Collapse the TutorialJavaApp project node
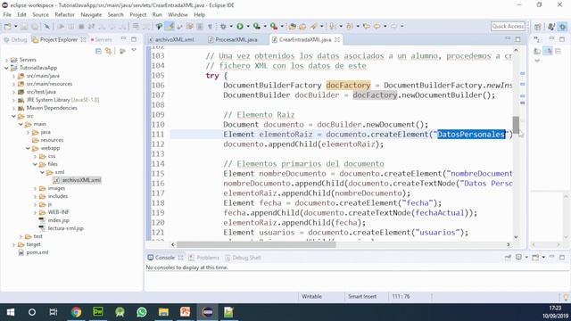Viewport: 571px width, 321px height. (x=6, y=68)
